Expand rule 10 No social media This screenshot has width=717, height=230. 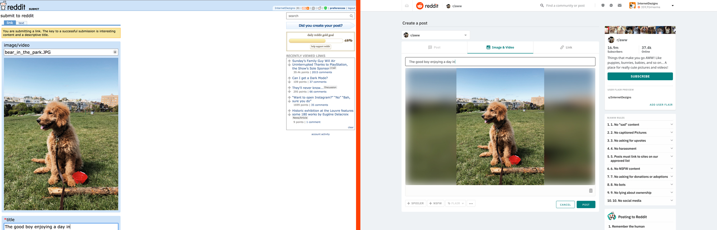point(640,201)
